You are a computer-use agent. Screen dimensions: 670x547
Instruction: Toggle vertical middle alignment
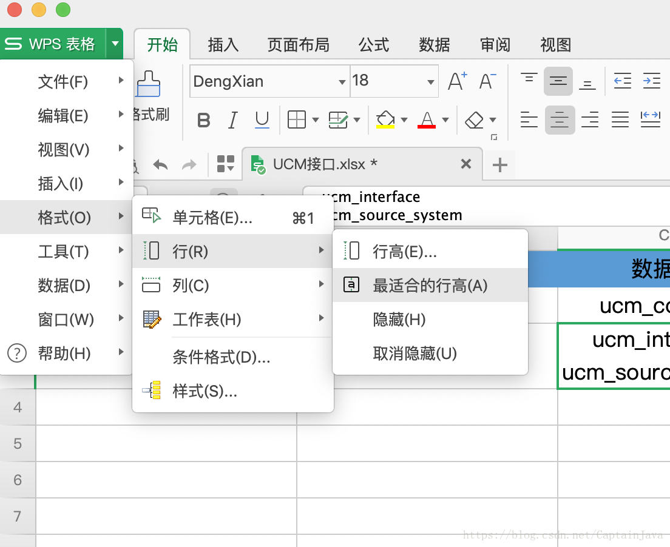click(558, 81)
